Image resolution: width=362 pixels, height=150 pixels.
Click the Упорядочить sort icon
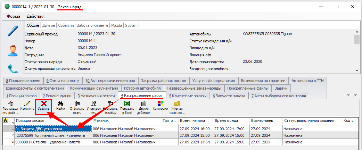pos(93,103)
